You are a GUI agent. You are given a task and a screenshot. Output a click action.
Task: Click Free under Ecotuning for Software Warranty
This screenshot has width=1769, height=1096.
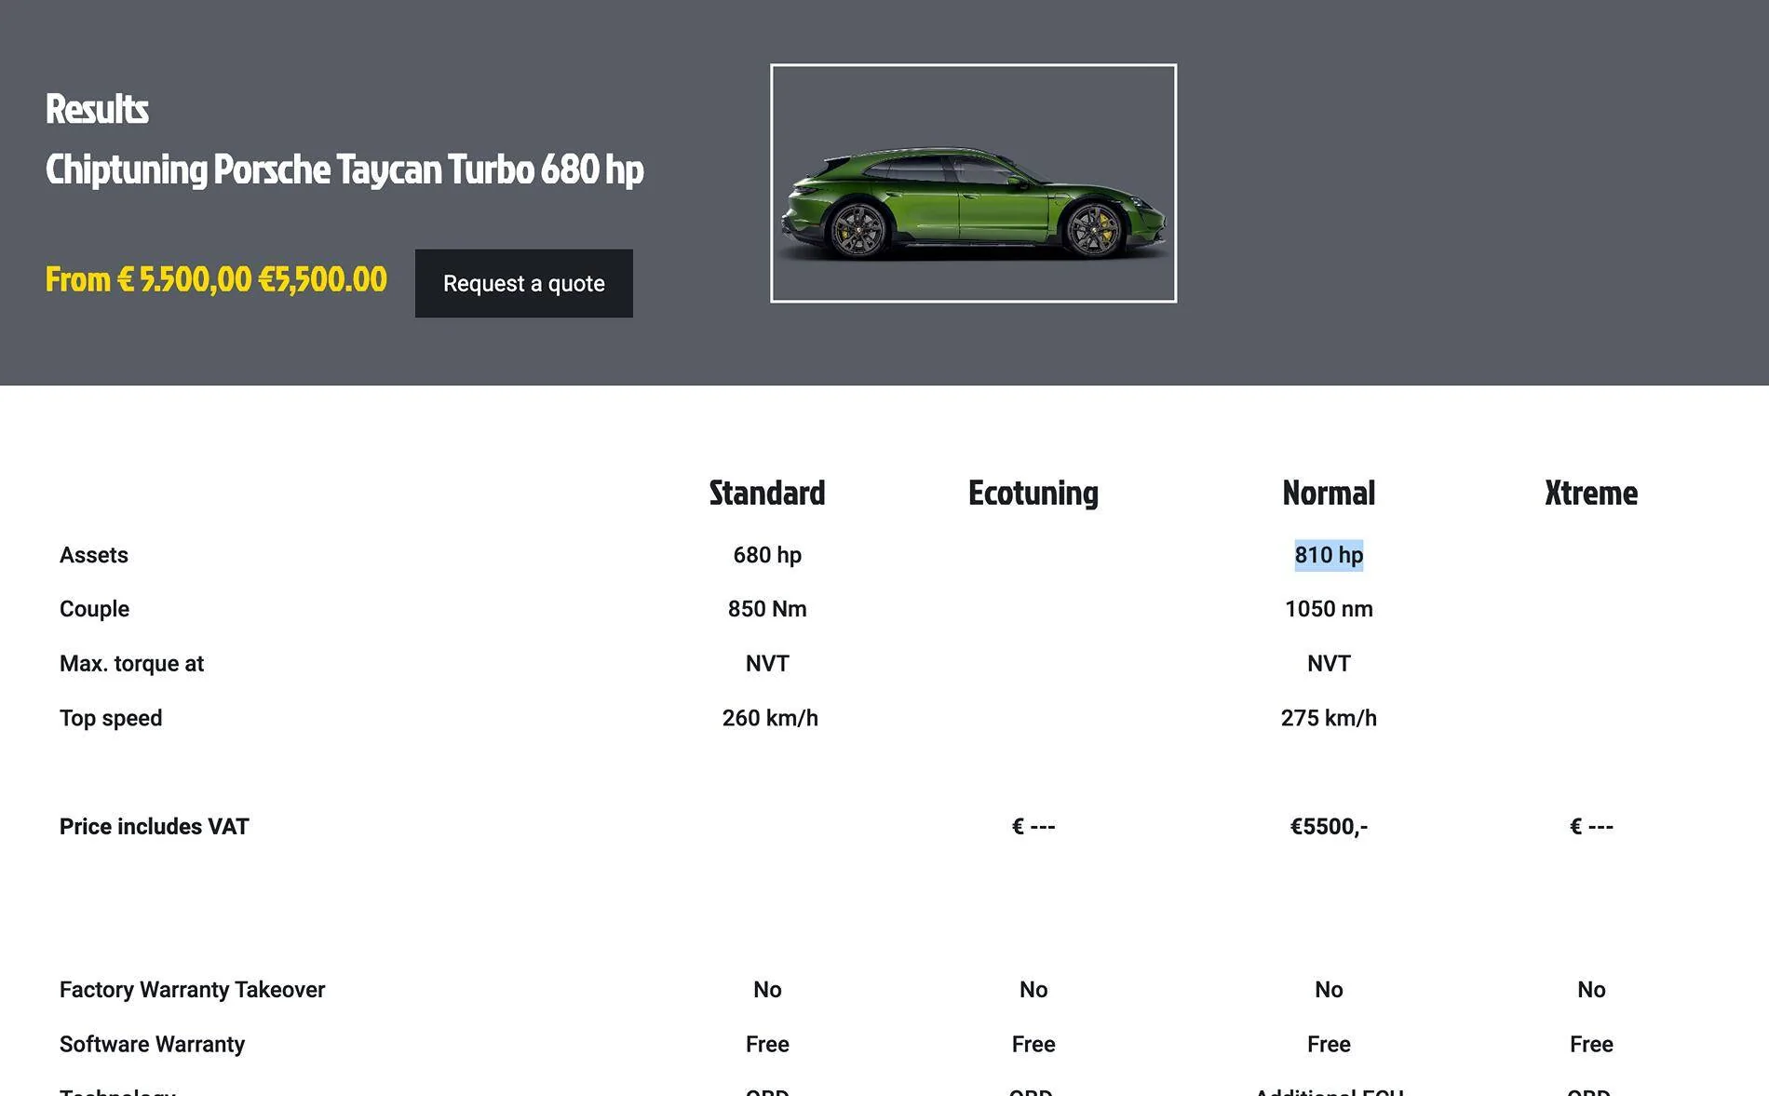coord(1033,1044)
